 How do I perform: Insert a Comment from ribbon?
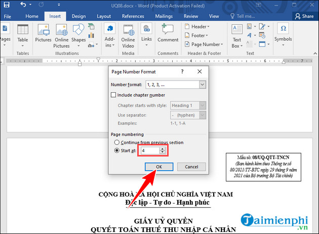(x=168, y=33)
